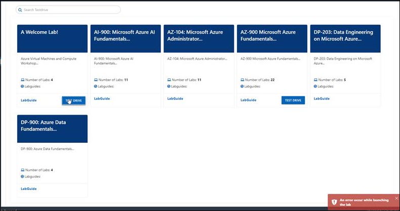Open LabGuide link in A Welcome Lab card

pos(28,100)
